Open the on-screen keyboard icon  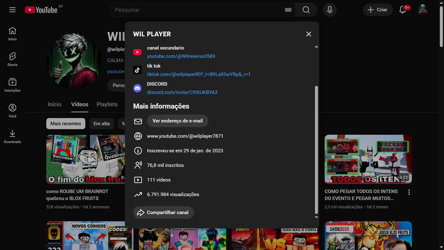(288, 10)
